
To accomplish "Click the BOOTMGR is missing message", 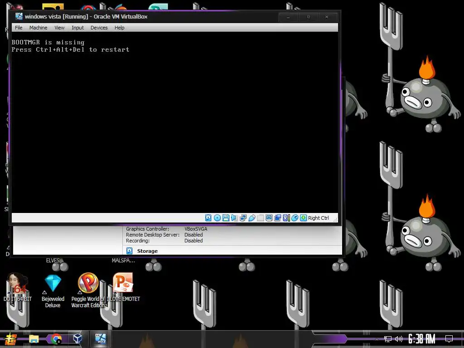I will click(x=48, y=42).
